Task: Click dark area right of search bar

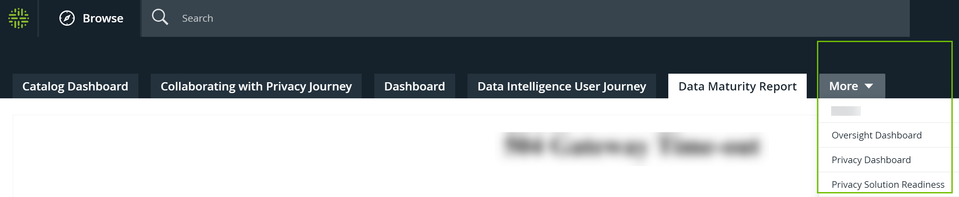Action: click(x=935, y=18)
